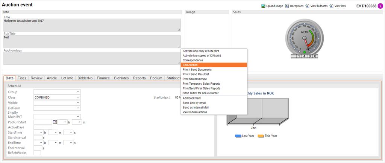Open the Finance tab
Image resolution: width=385 pixels, height=163 pixels.
coord(103,78)
